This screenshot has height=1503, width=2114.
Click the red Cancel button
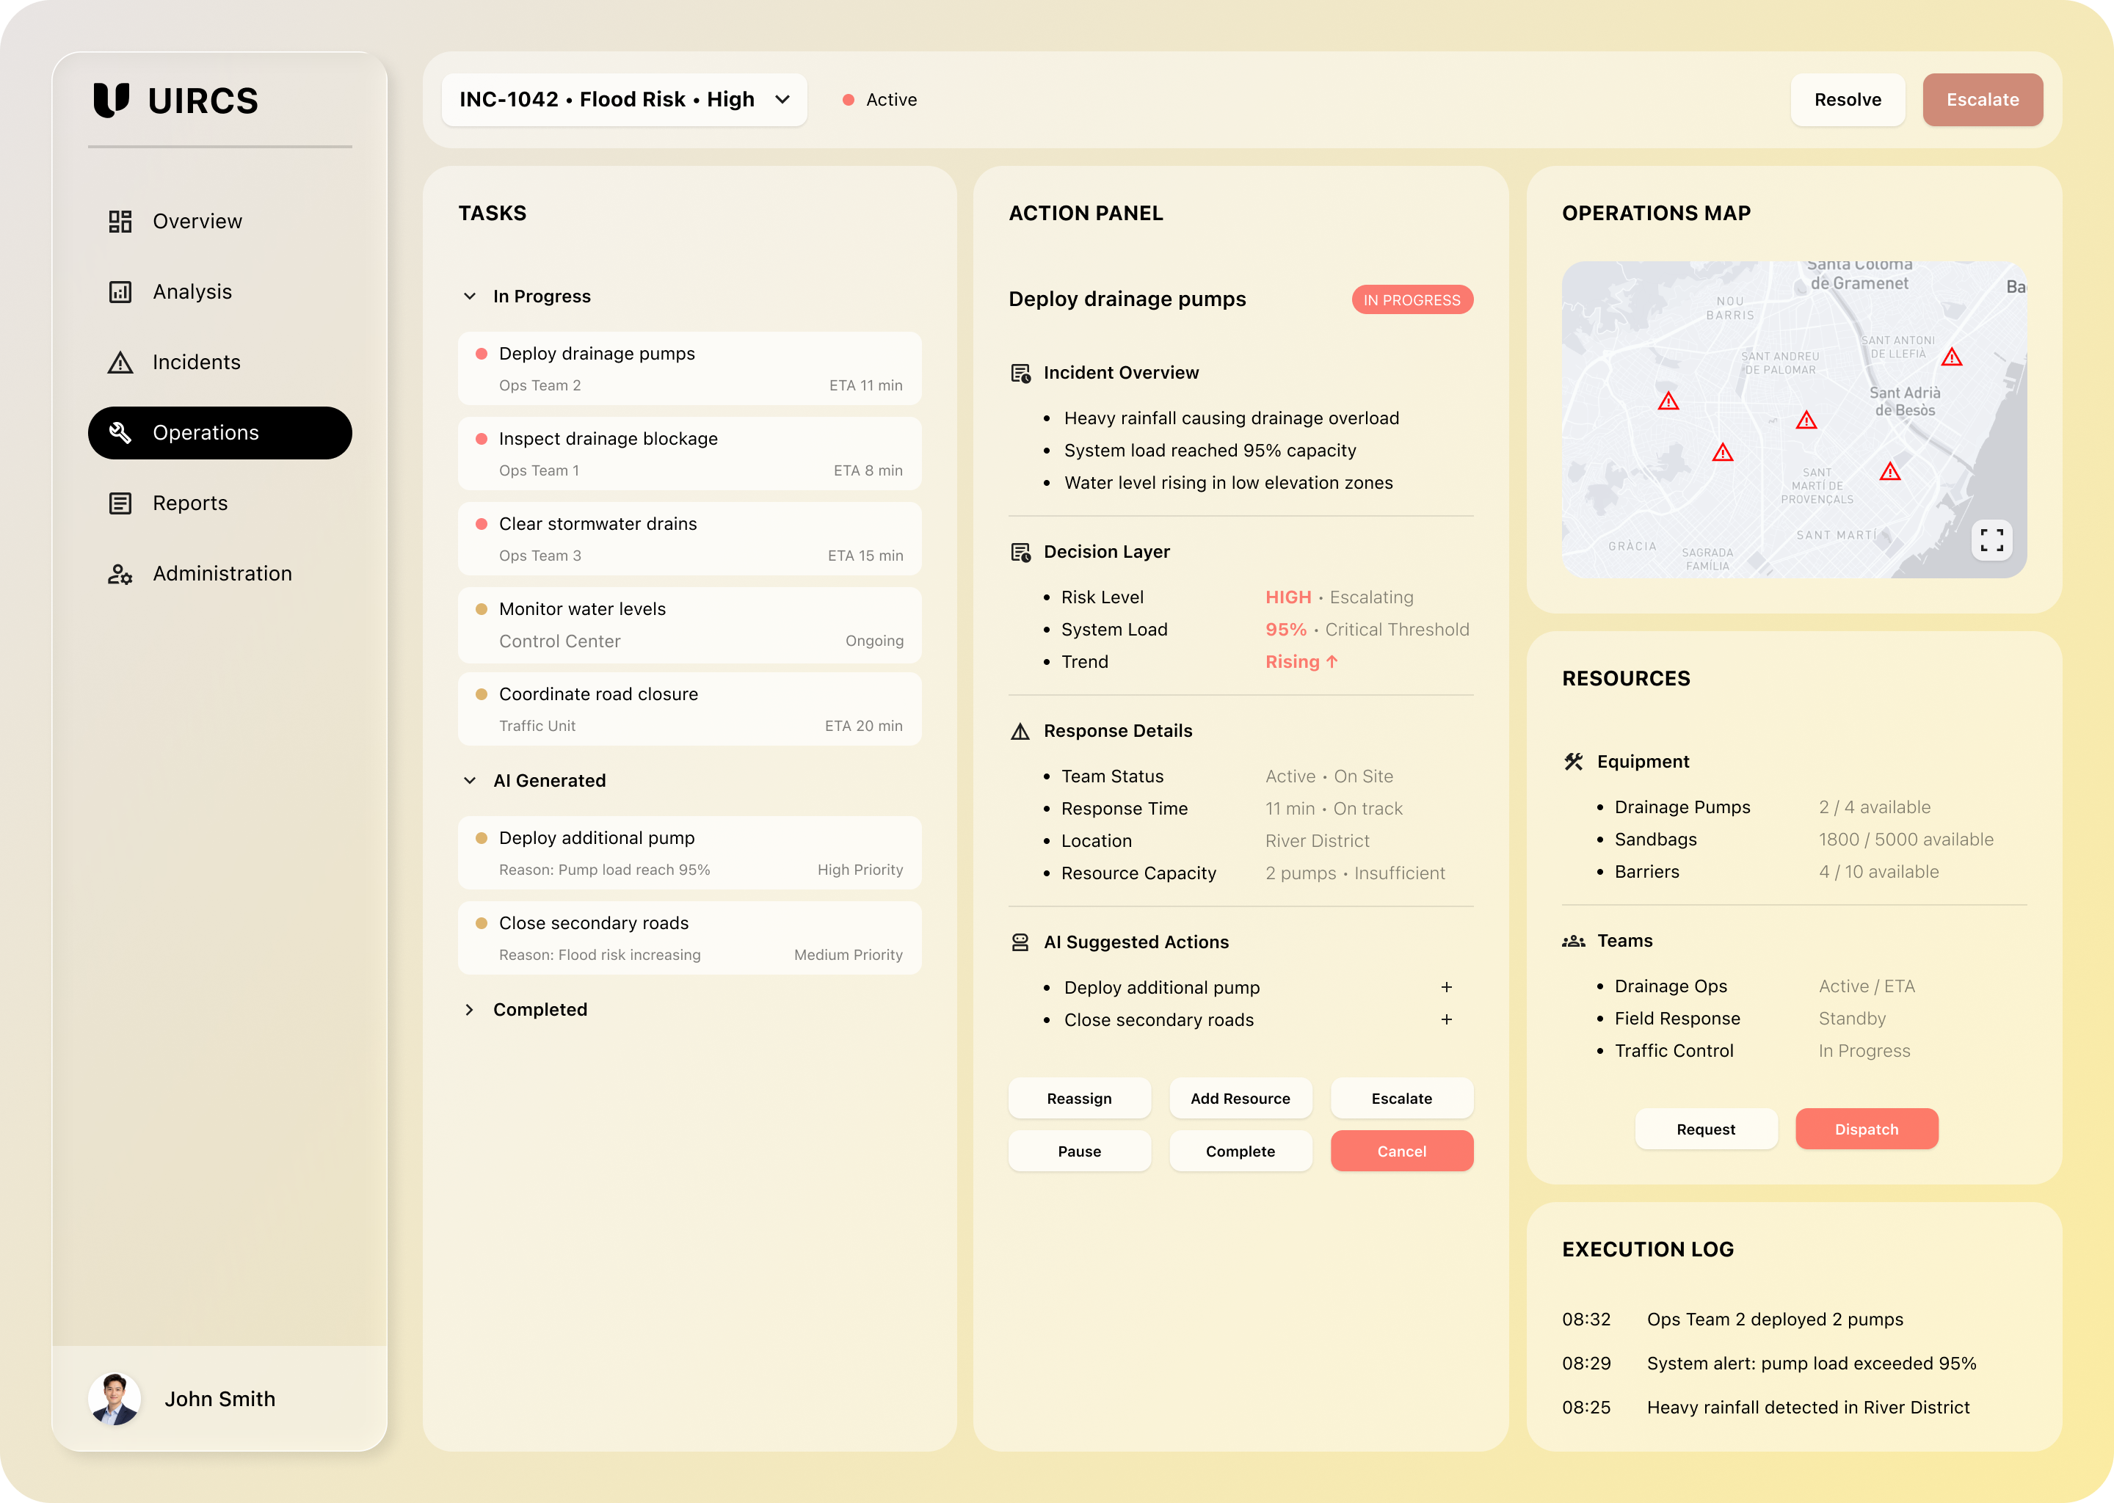click(x=1401, y=1151)
